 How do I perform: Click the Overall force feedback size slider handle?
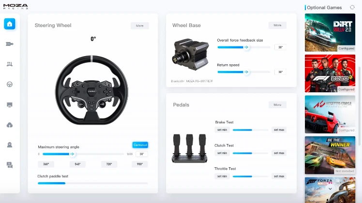coord(246,47)
